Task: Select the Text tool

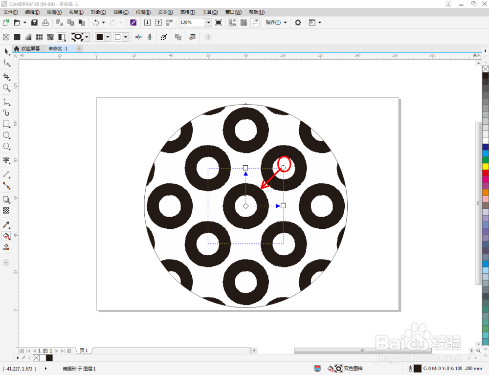Action: 6,160
